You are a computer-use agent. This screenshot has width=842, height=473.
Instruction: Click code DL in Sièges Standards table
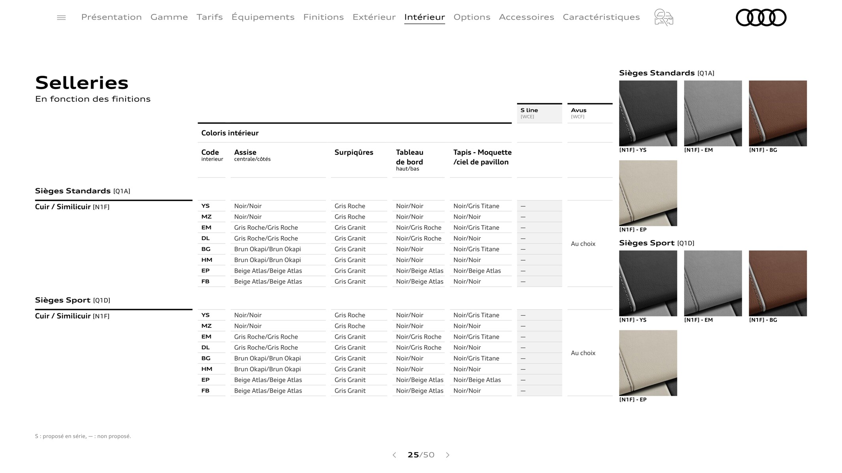tap(206, 238)
